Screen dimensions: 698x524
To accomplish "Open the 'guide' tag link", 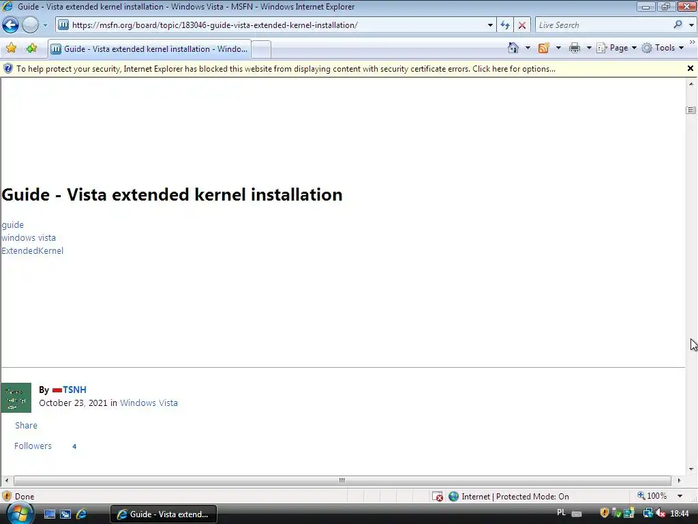I will pyautogui.click(x=12, y=225).
